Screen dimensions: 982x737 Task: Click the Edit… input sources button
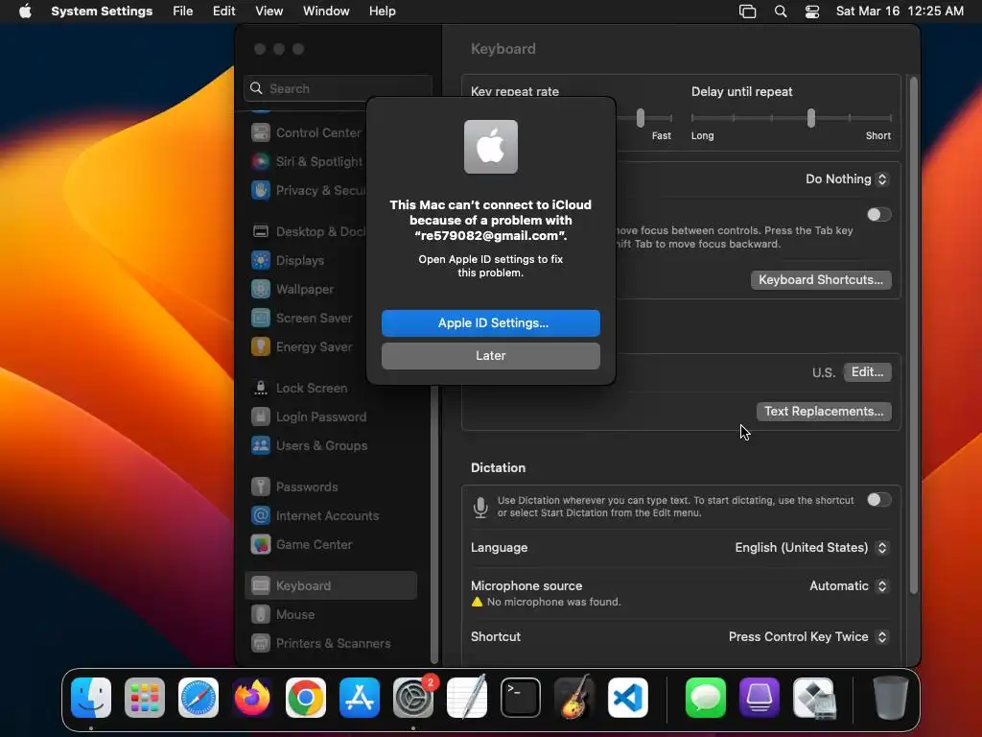coord(867,372)
